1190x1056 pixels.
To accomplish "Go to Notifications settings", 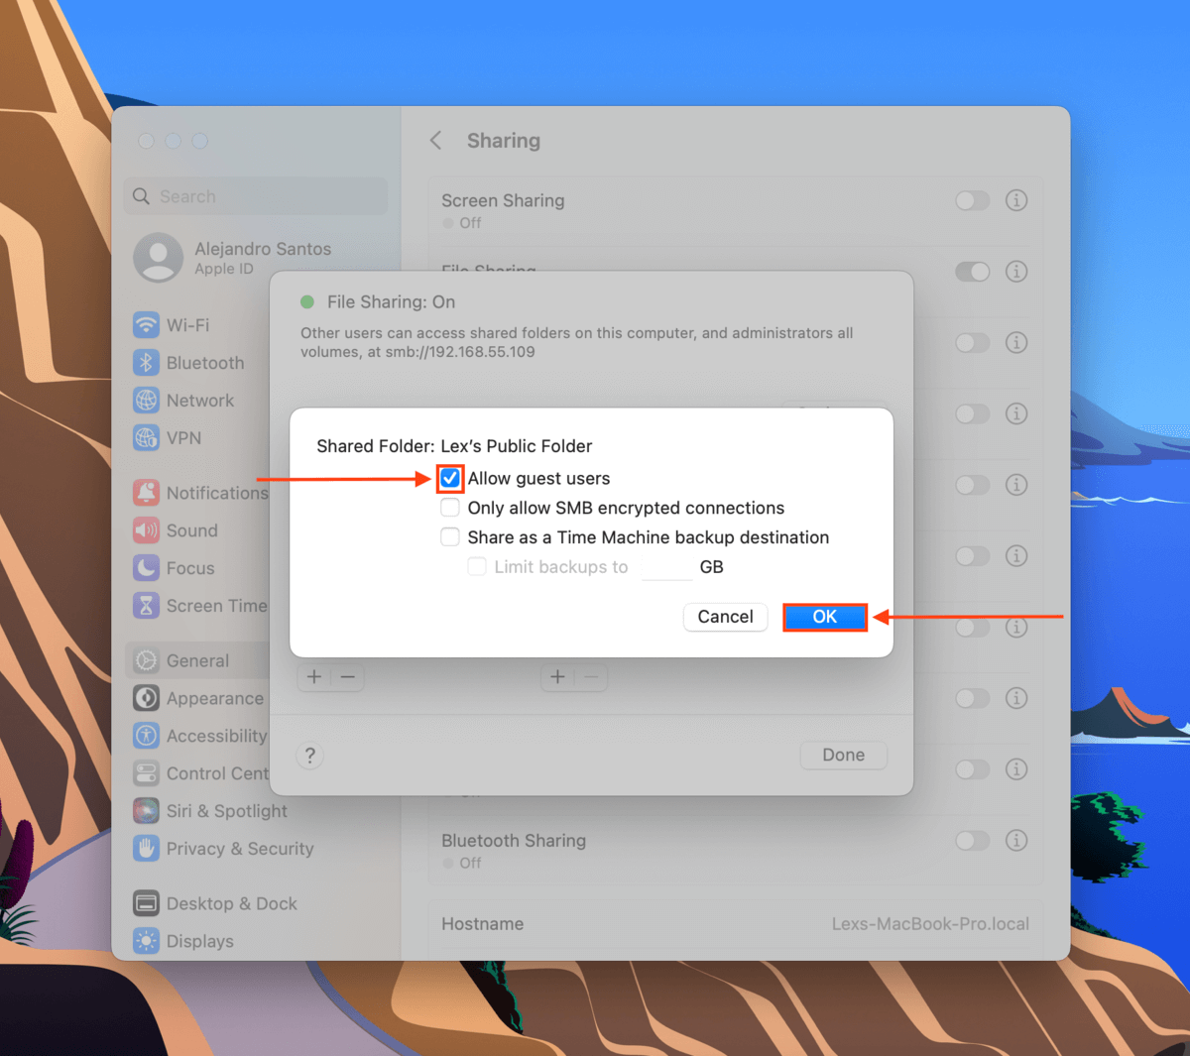I will coord(200,493).
